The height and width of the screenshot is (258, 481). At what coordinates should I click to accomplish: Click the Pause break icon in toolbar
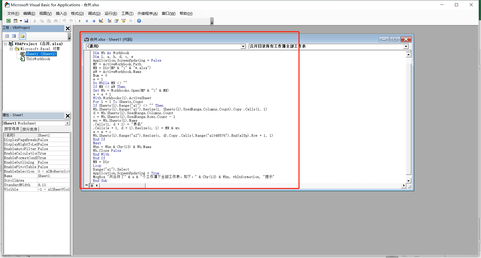[x=87, y=21]
